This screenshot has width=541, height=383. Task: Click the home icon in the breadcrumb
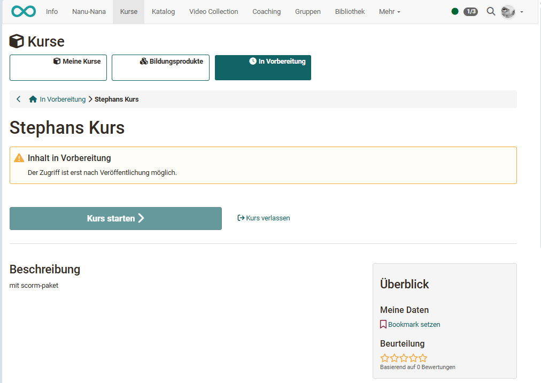click(33, 99)
